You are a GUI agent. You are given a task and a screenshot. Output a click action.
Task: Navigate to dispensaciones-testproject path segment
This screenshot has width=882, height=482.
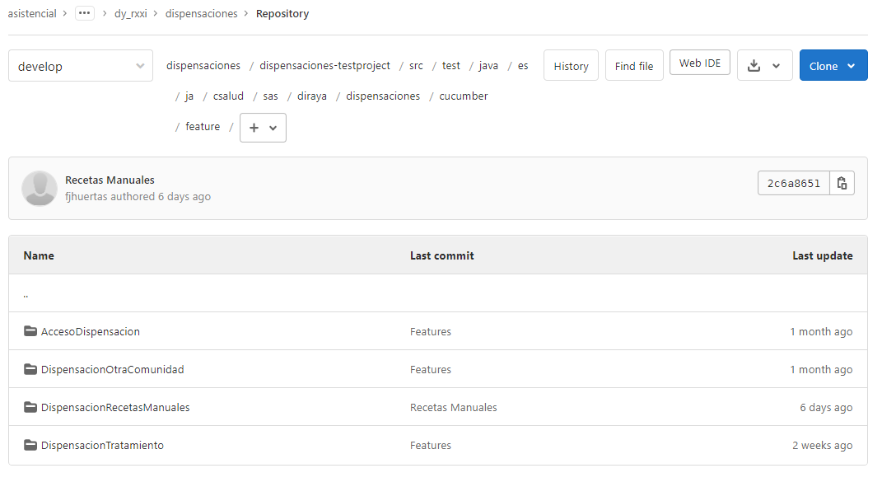tap(324, 65)
